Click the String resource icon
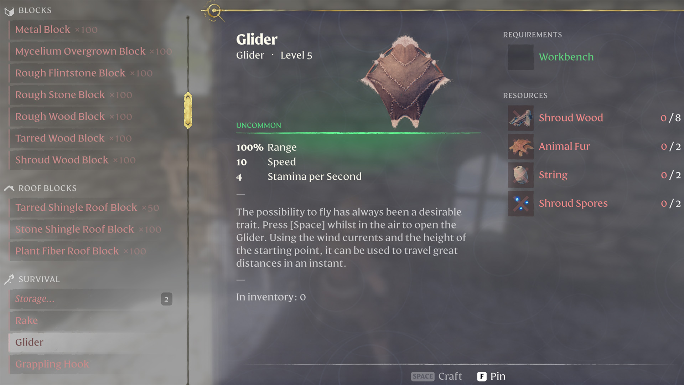The width and height of the screenshot is (684, 385). pos(520,175)
